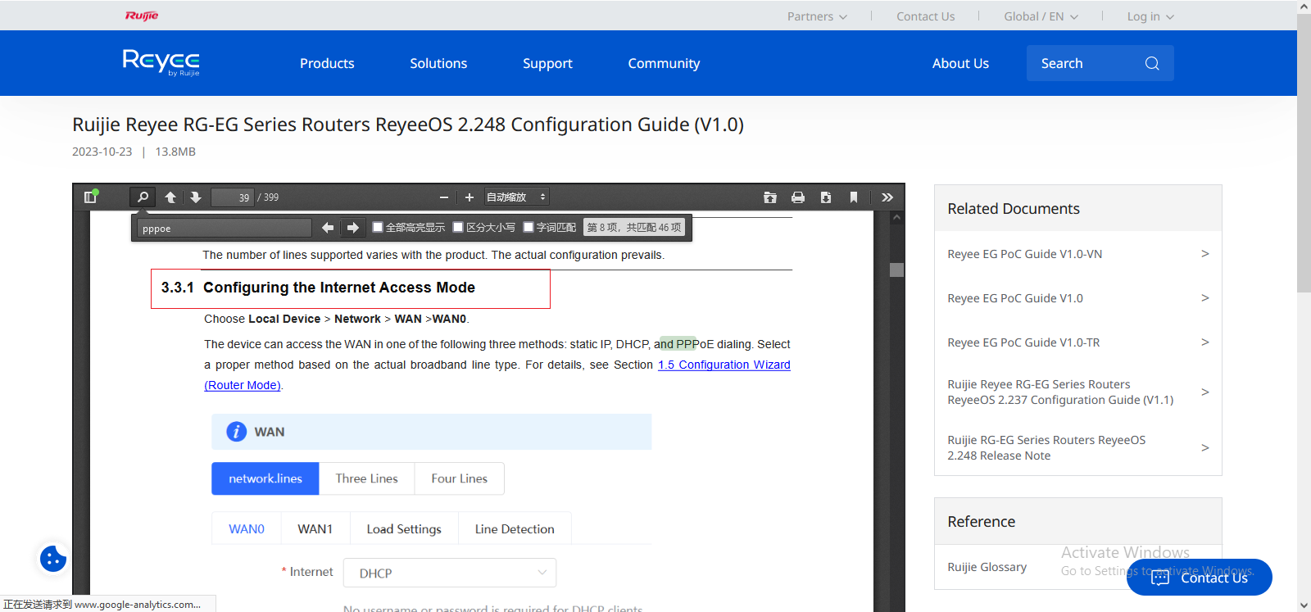The width and height of the screenshot is (1311, 612).
Task: Print the PDF document
Action: tap(798, 197)
